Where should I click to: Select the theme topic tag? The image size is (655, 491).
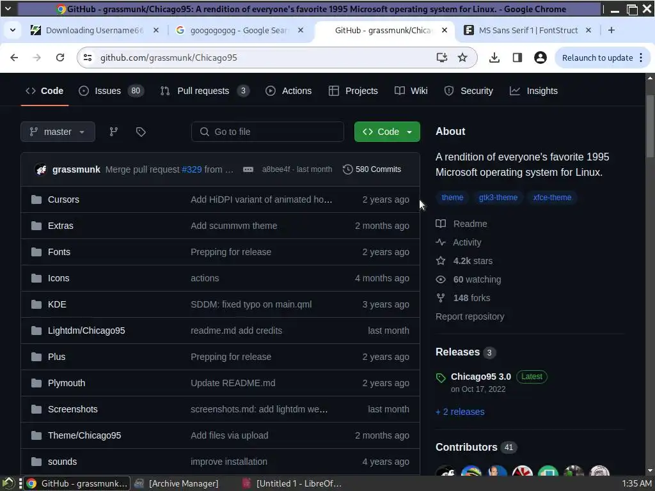[x=452, y=198]
